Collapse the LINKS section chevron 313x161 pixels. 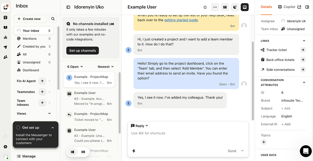[304, 41]
